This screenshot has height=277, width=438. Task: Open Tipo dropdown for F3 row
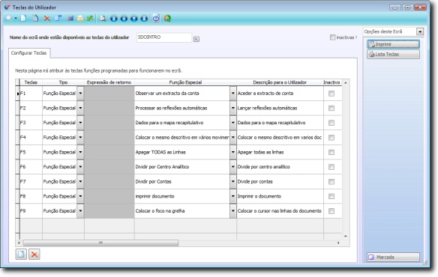80,123
